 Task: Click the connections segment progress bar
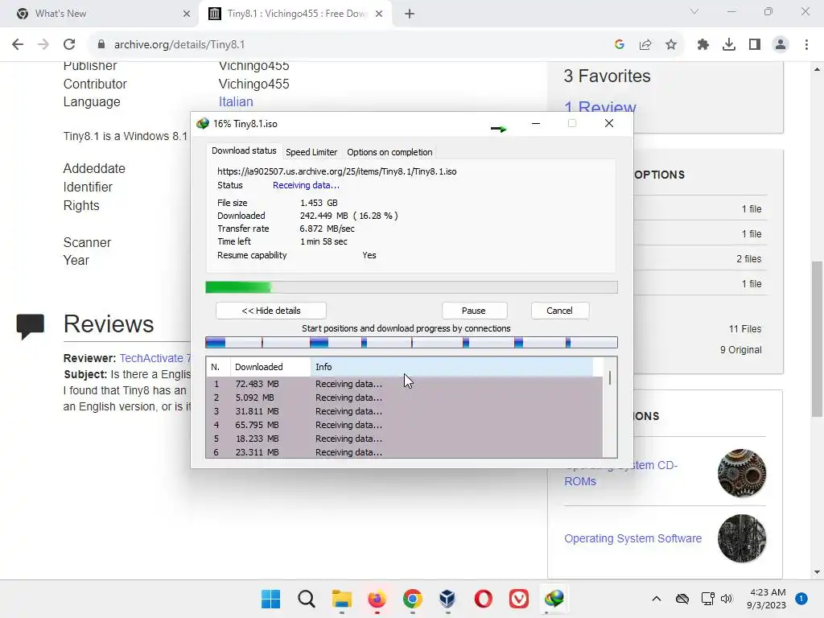(x=411, y=343)
